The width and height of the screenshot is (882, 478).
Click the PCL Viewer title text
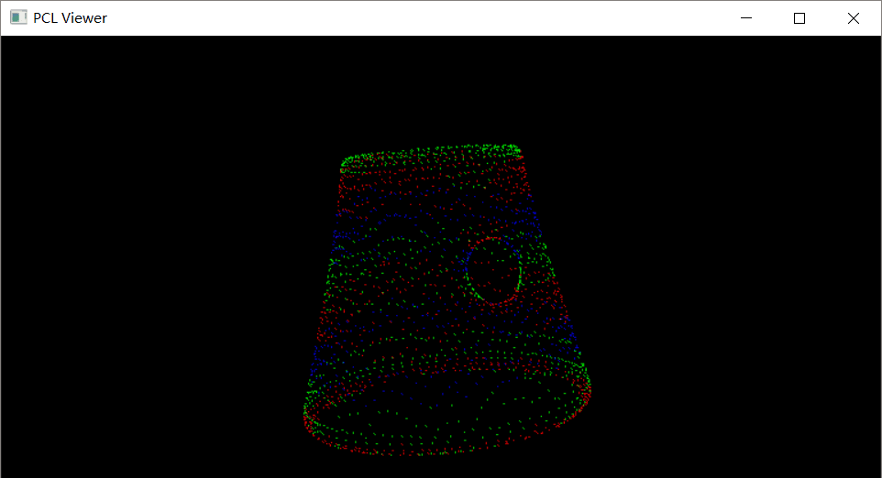click(x=70, y=18)
